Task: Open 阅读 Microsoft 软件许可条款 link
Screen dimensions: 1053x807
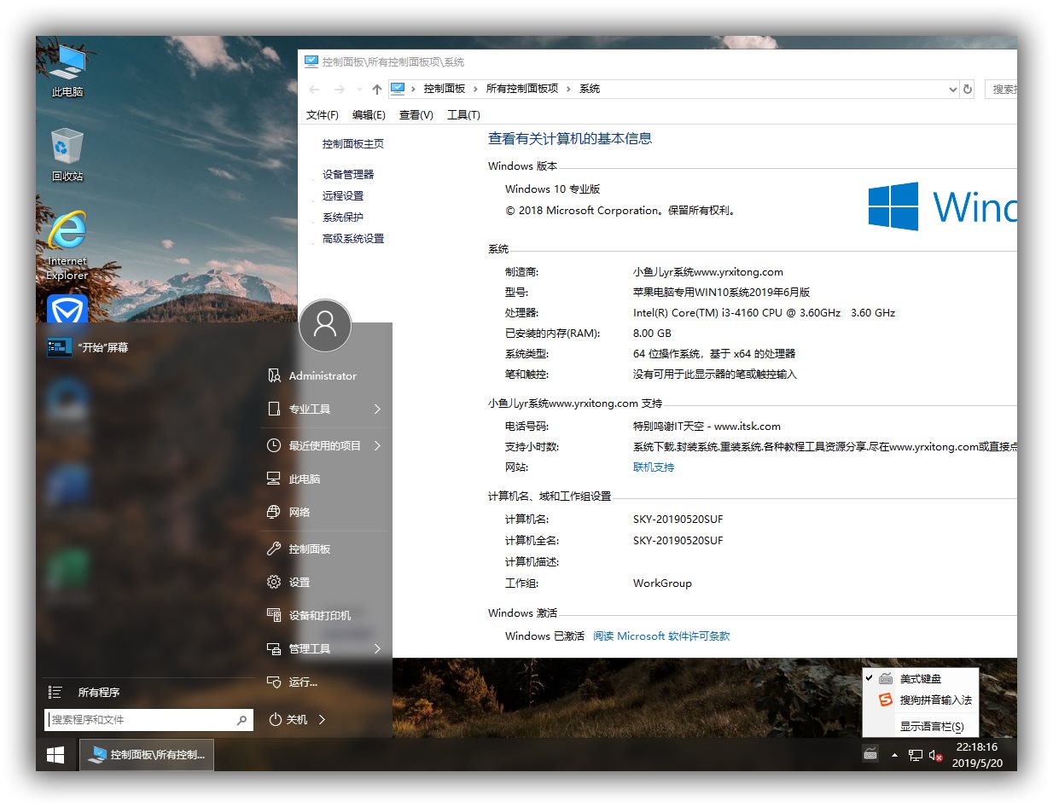Action: pos(661,636)
